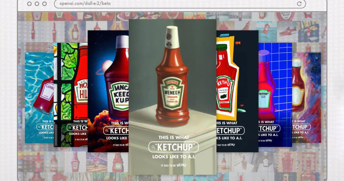344x181 pixels.
Task: Click magnifier icon in center poster's search pill
Action: pos(153,147)
